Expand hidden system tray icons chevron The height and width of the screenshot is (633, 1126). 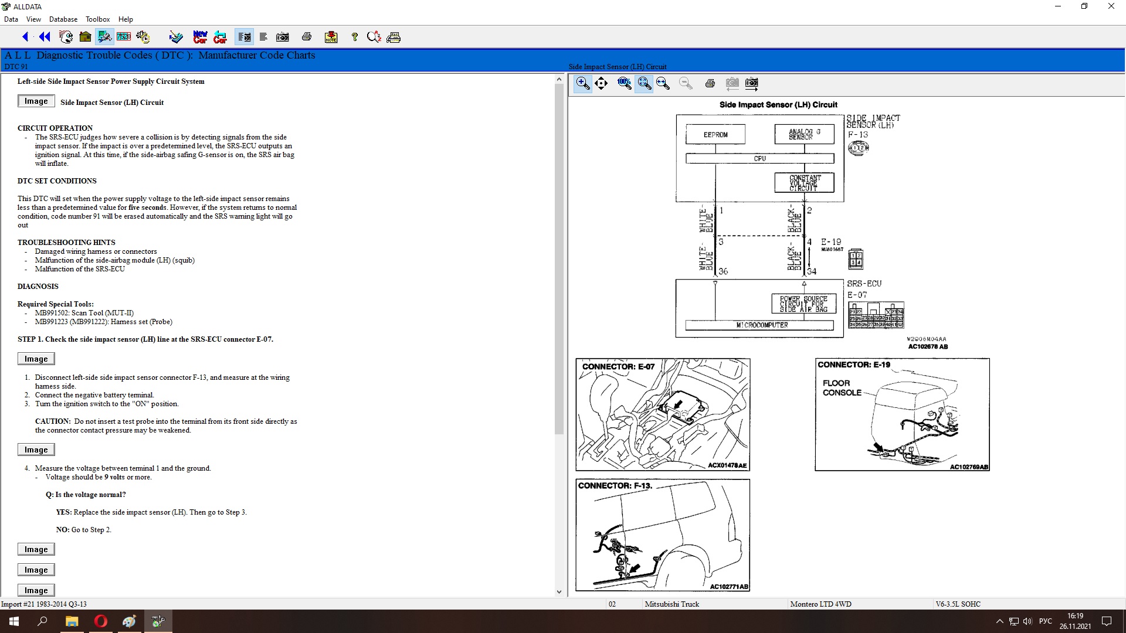[999, 621]
